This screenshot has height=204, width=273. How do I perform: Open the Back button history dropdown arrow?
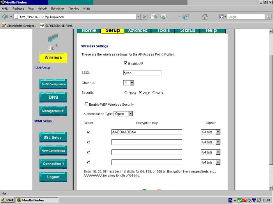tap(11, 17)
